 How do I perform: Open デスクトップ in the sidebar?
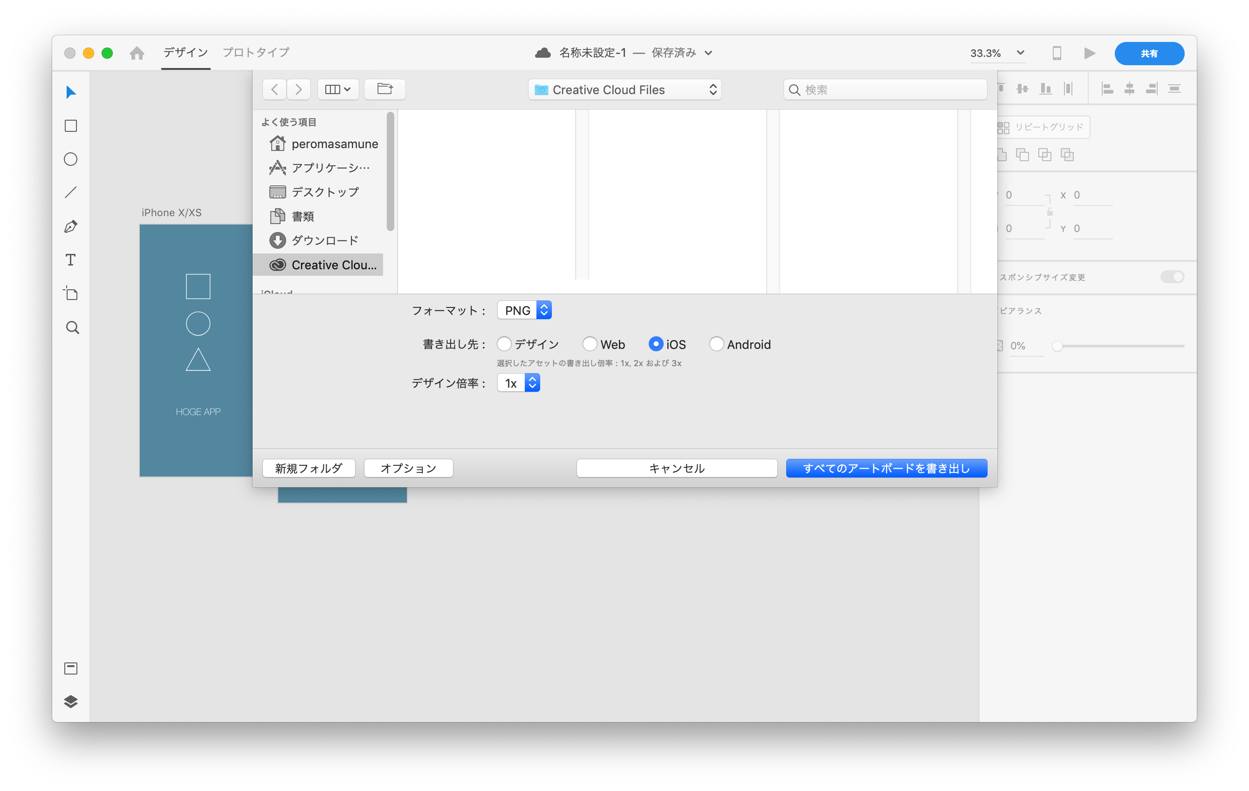323,192
